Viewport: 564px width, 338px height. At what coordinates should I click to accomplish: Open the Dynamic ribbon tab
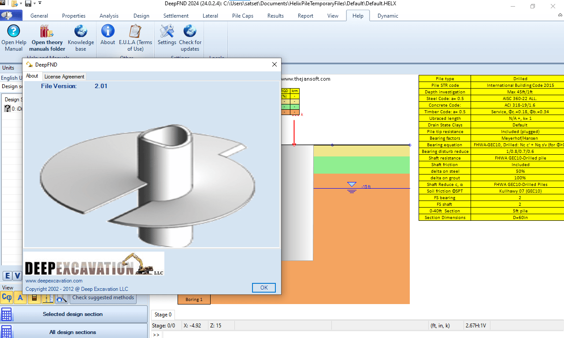click(x=388, y=16)
